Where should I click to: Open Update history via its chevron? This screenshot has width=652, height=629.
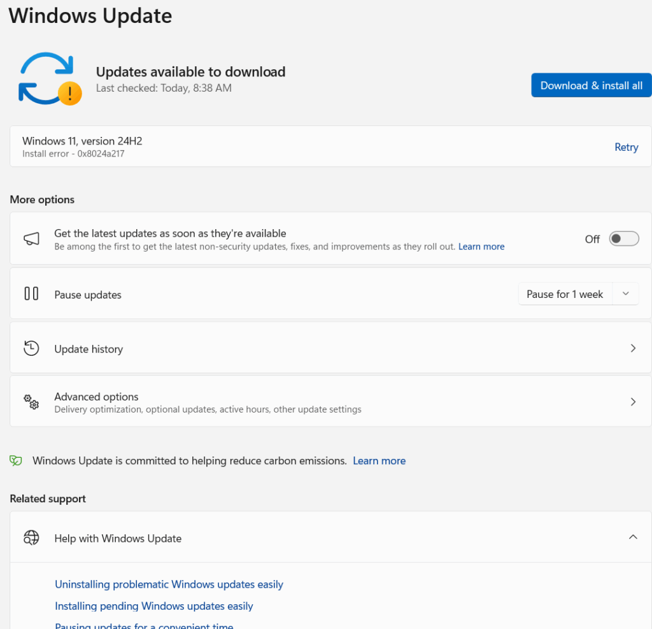tap(632, 348)
